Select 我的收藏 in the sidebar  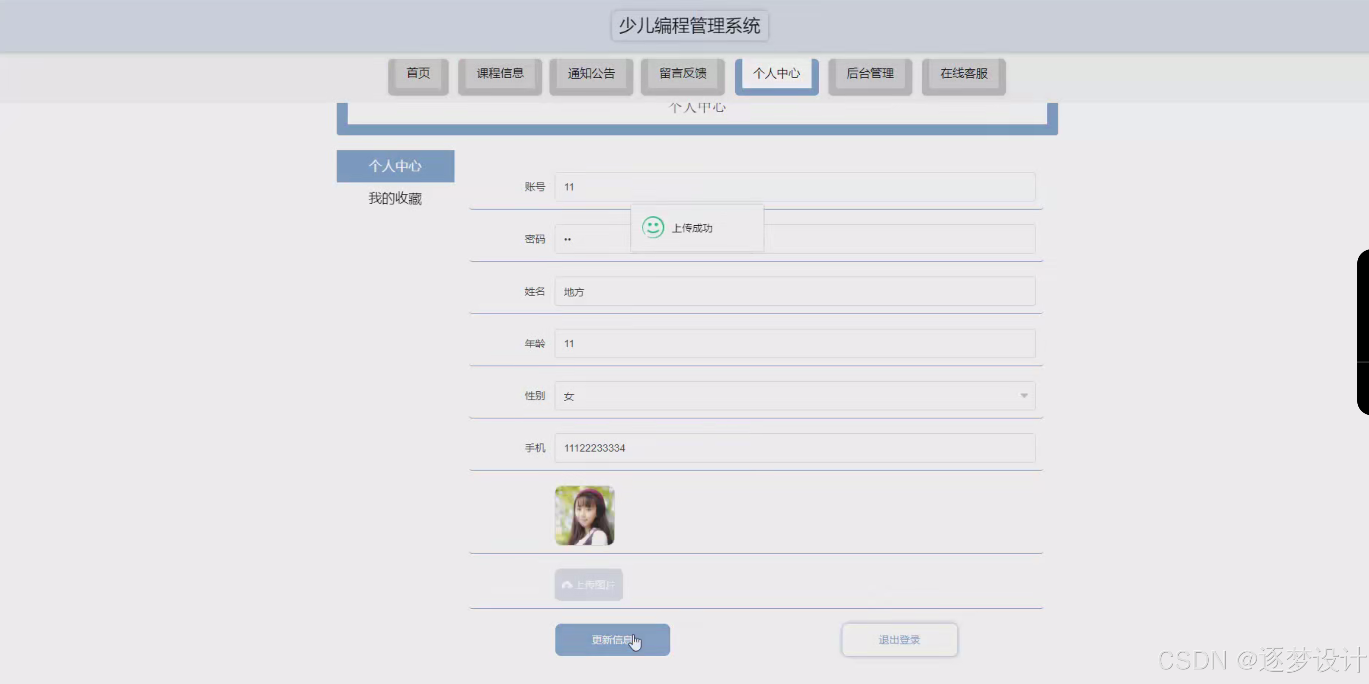(x=395, y=199)
